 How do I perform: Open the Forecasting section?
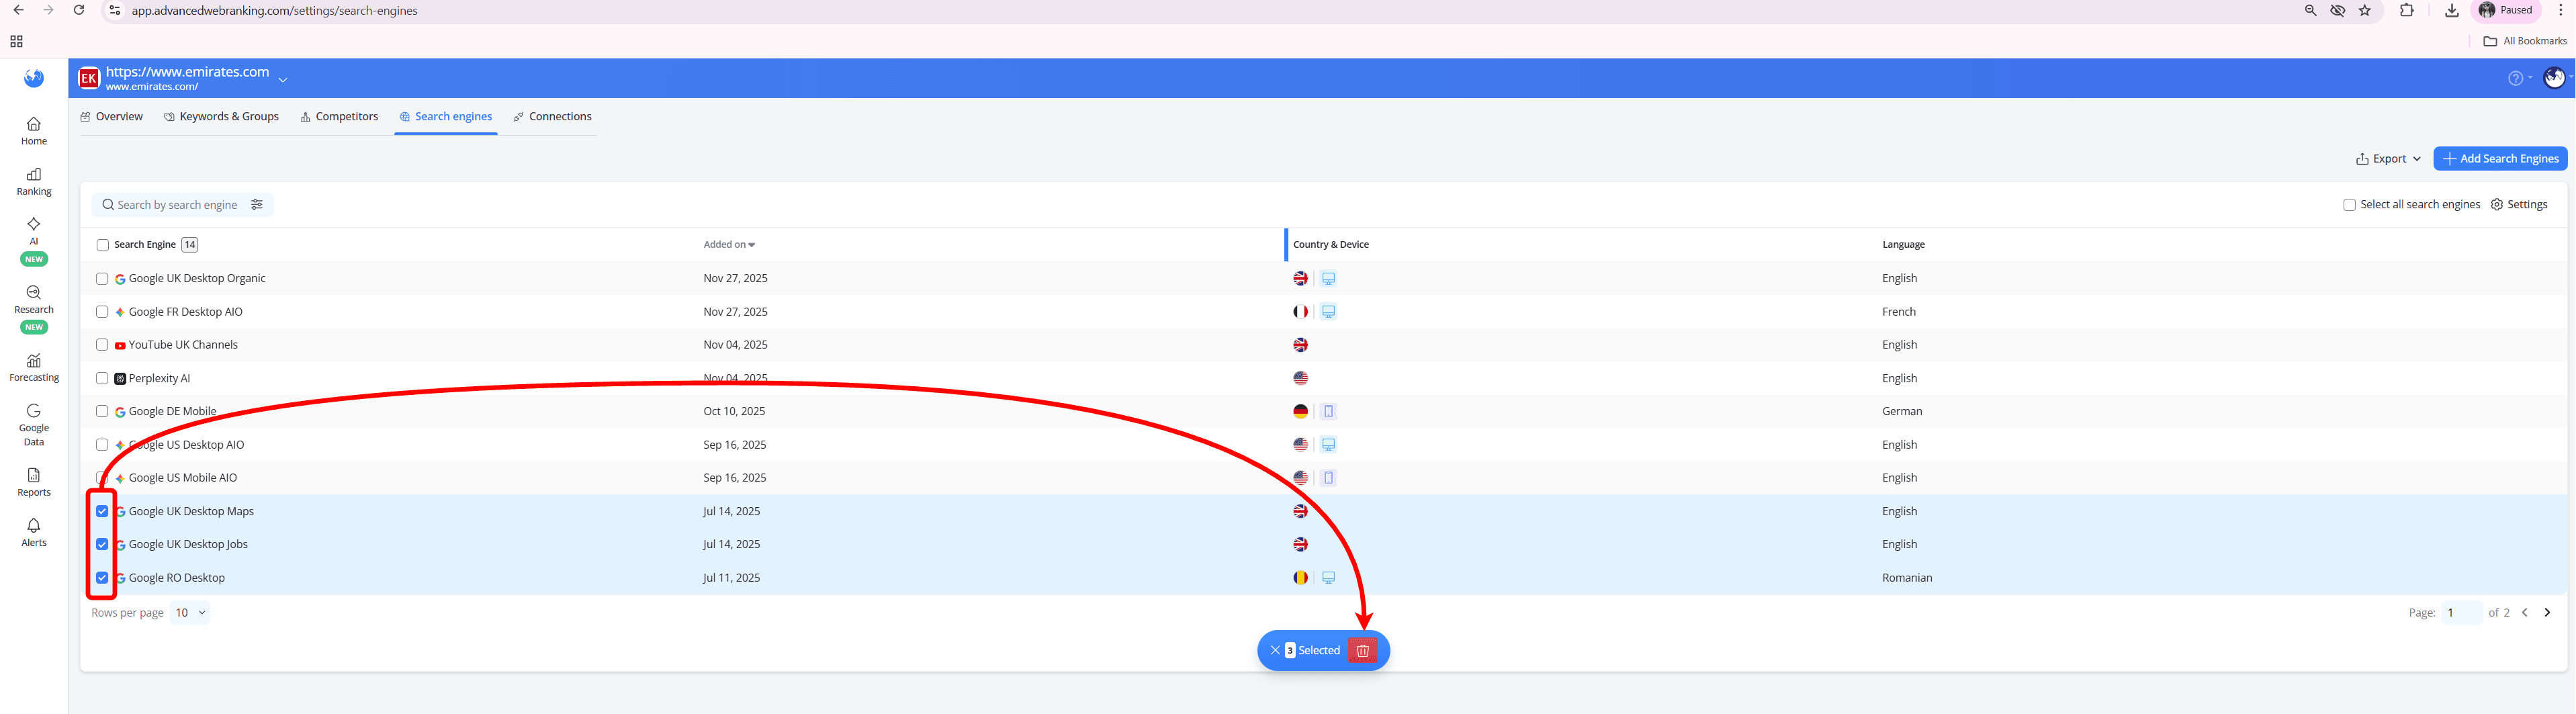(33, 367)
